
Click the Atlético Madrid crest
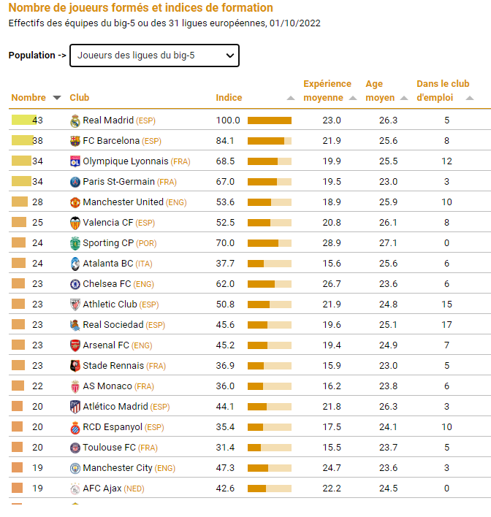[x=75, y=407]
